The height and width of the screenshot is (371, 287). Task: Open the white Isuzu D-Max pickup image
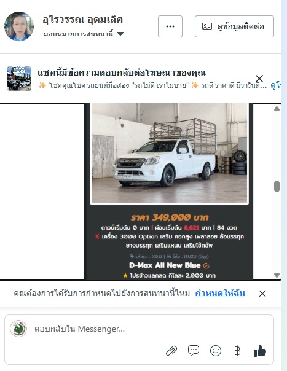coord(169,154)
